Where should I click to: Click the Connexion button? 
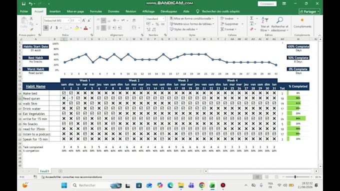[x=267, y=4]
